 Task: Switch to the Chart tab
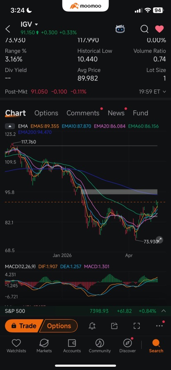tap(15, 113)
